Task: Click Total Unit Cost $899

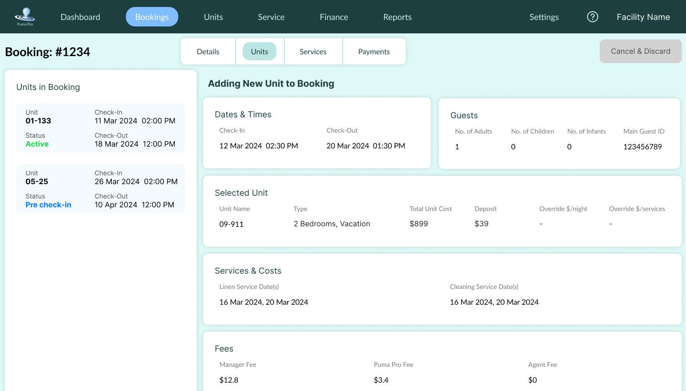Action: tap(419, 224)
